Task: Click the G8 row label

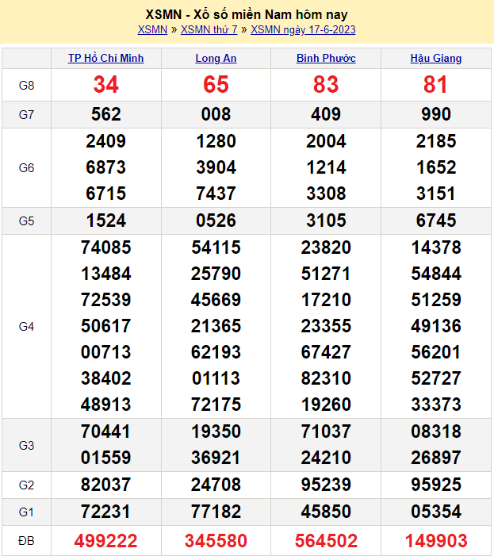Action: (x=26, y=85)
